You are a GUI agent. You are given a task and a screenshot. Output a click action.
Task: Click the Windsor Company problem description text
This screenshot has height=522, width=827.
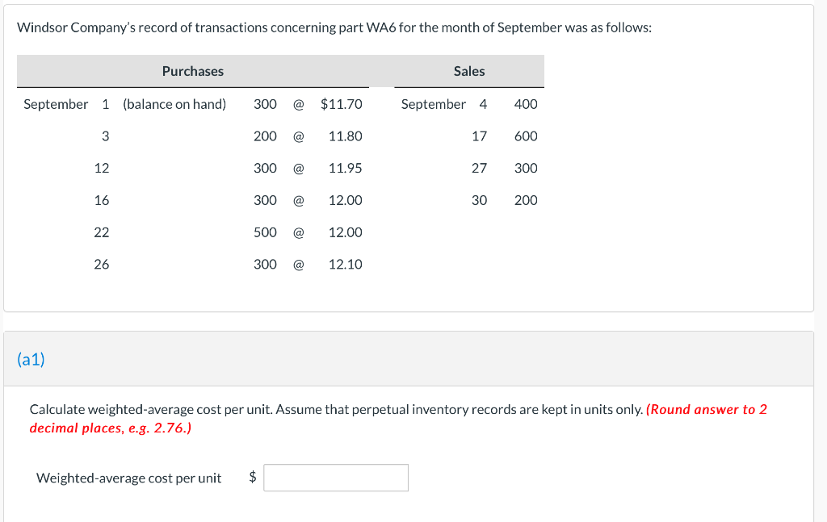coord(334,28)
